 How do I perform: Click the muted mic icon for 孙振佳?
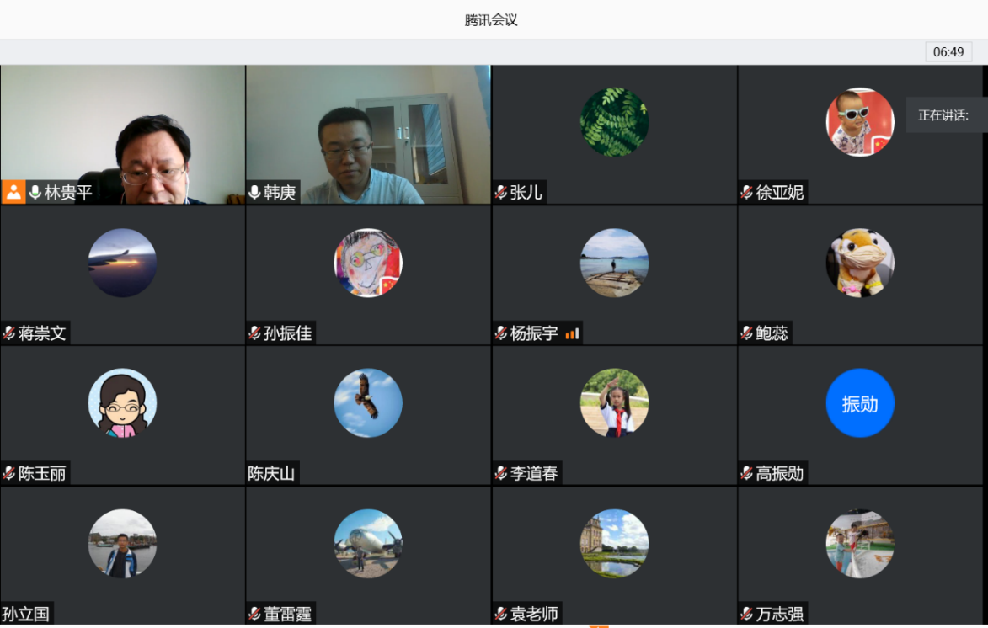pyautogui.click(x=254, y=333)
